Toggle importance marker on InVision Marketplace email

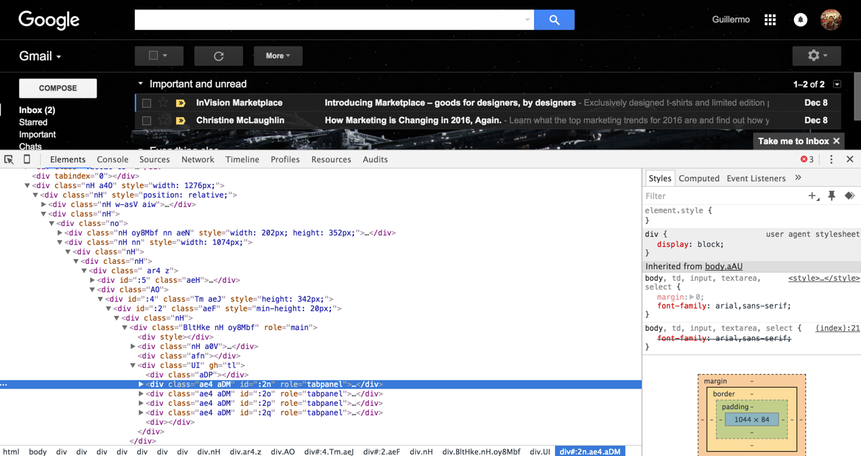pyautogui.click(x=181, y=103)
